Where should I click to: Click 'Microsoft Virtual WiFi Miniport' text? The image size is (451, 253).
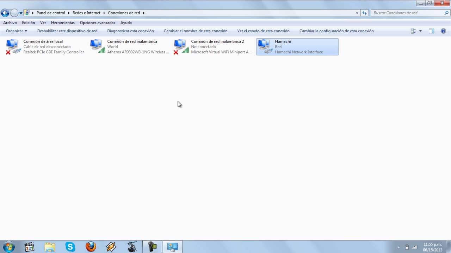221,52
